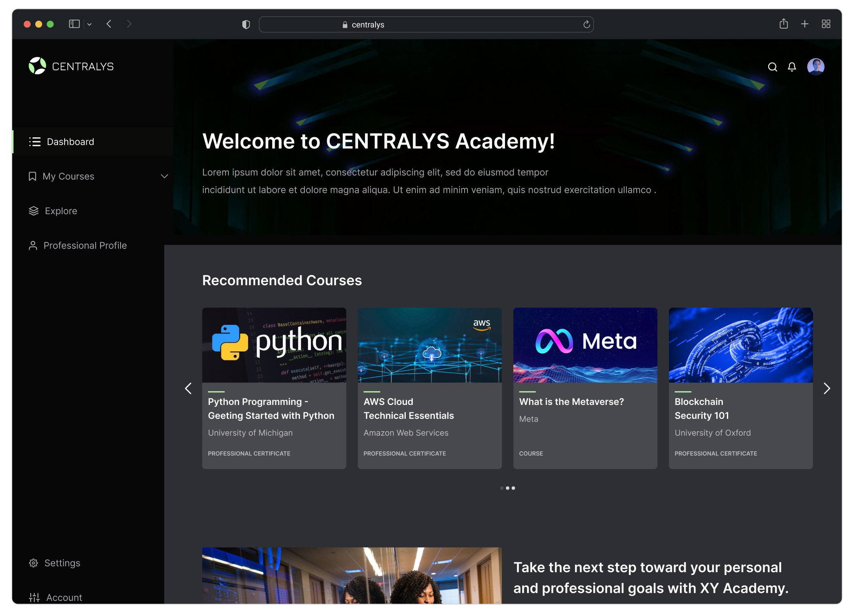Click the centralys address bar
The height and width of the screenshot is (613, 854).
[426, 25]
